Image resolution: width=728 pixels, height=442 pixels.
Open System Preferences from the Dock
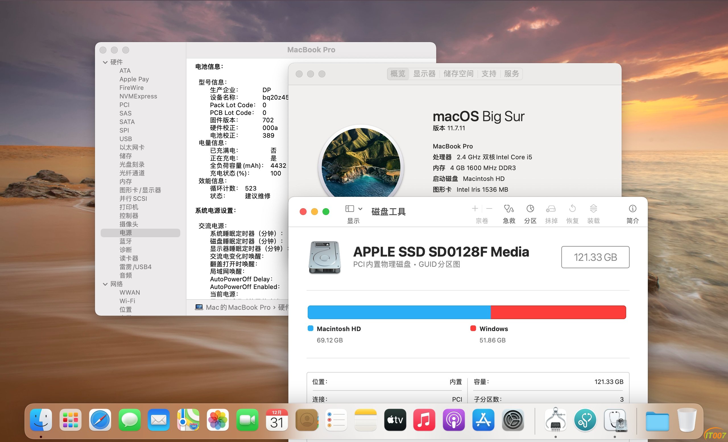click(513, 420)
